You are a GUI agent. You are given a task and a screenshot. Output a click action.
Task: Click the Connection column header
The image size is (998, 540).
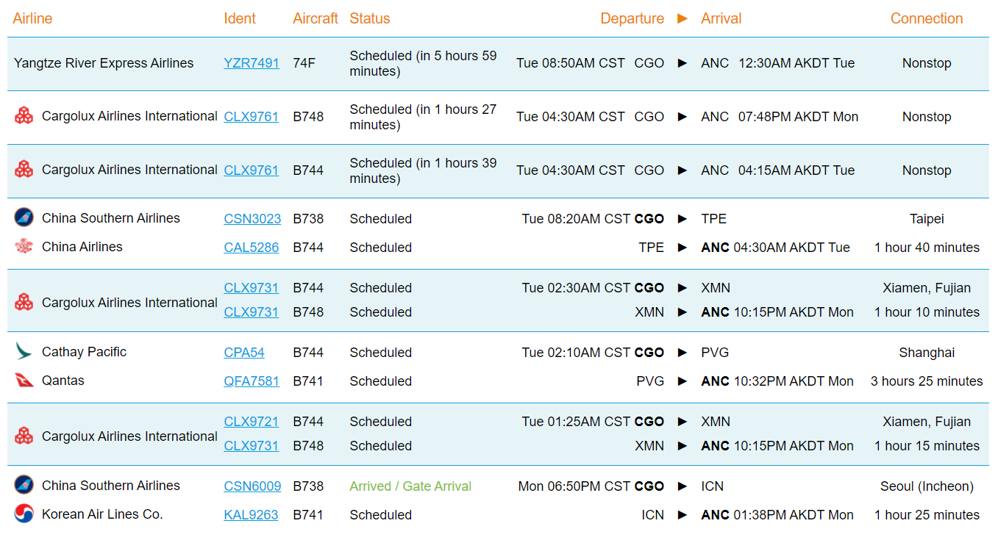click(927, 18)
